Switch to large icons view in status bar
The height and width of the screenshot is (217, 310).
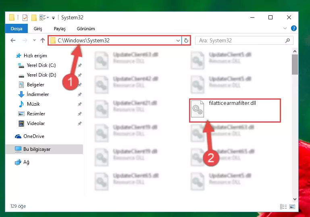(x=292, y=207)
